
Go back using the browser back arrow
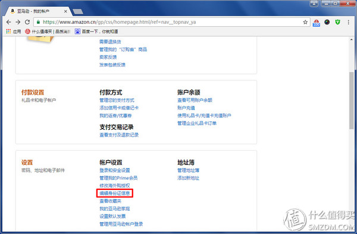tap(9, 22)
